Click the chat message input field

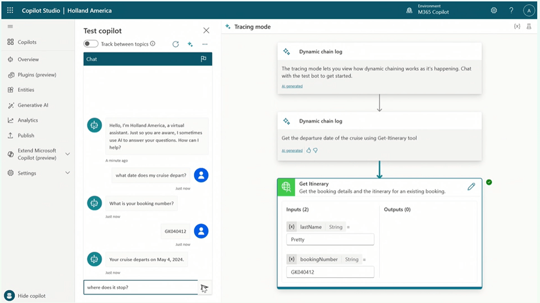(x=140, y=287)
